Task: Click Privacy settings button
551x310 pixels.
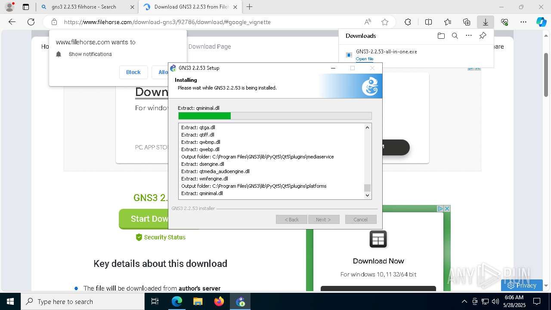Action: pyautogui.click(x=522, y=285)
